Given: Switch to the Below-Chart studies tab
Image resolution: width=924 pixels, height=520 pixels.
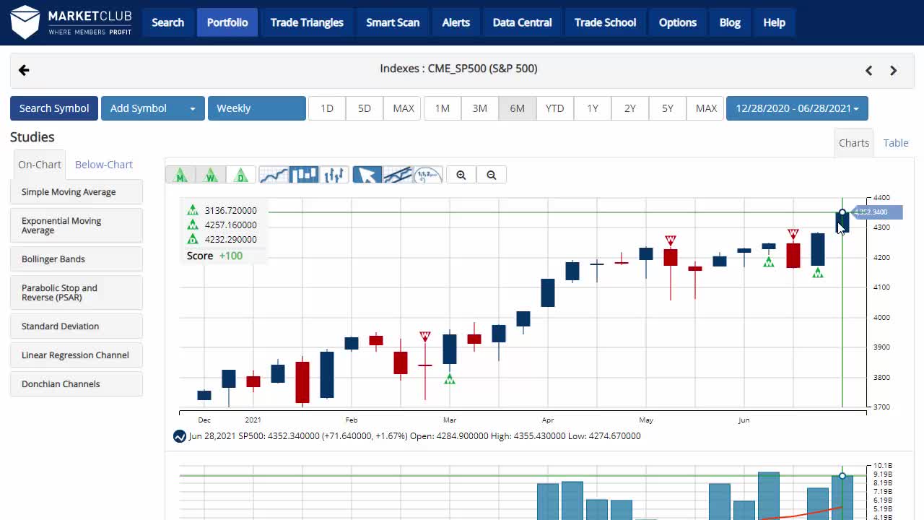Looking at the screenshot, I should (104, 165).
